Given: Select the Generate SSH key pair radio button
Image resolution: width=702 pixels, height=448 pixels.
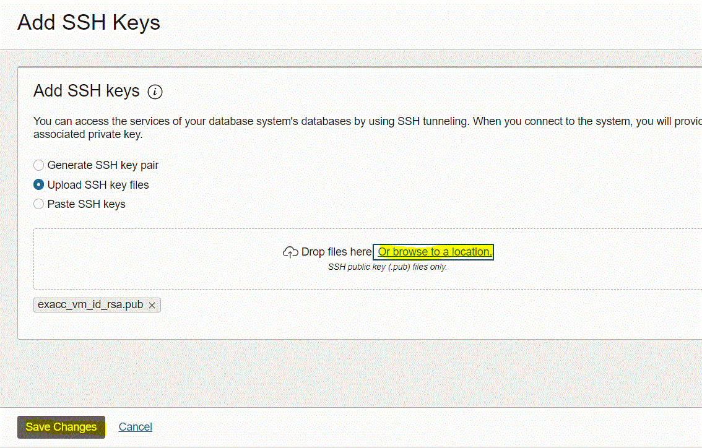Looking at the screenshot, I should coord(39,165).
